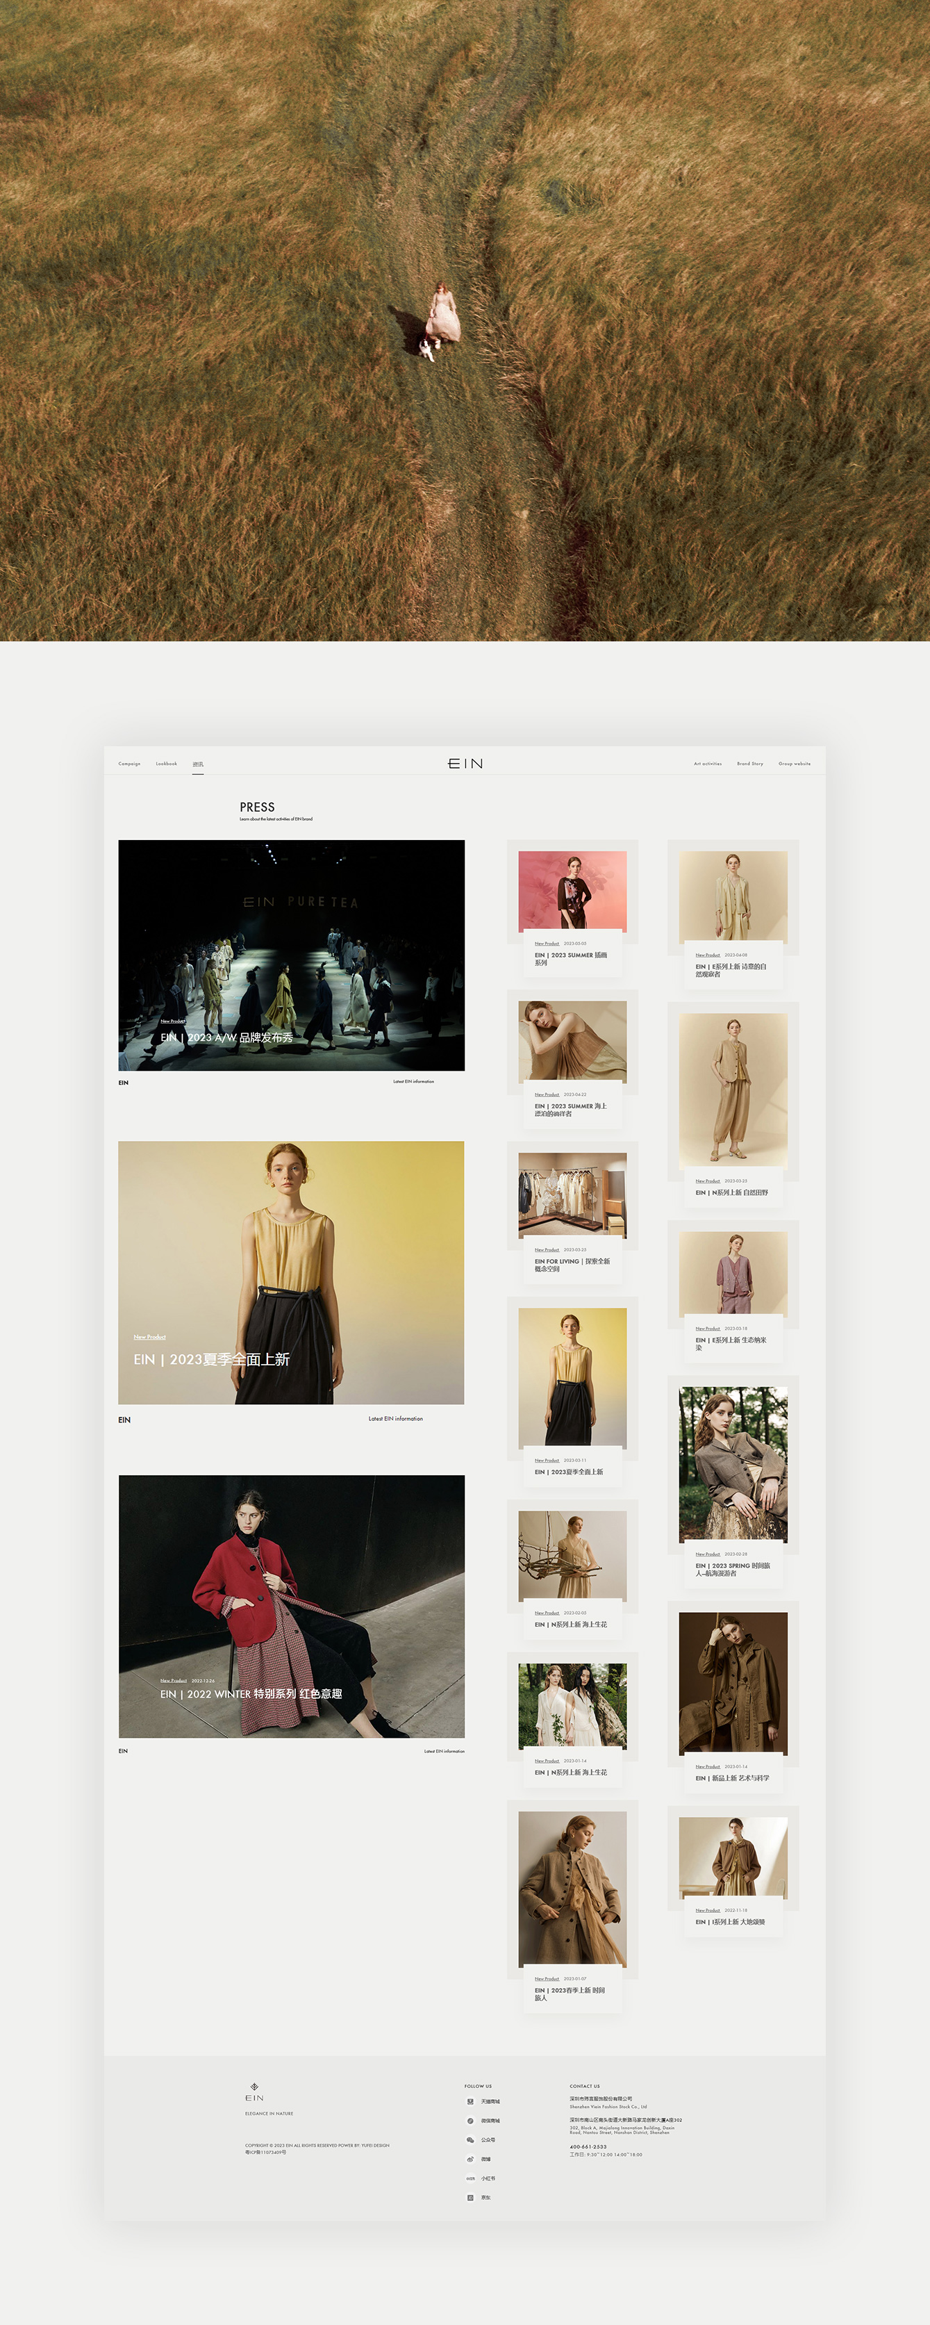Open the 2023 A/W runway show feature image
The height and width of the screenshot is (2325, 930).
tap(291, 955)
